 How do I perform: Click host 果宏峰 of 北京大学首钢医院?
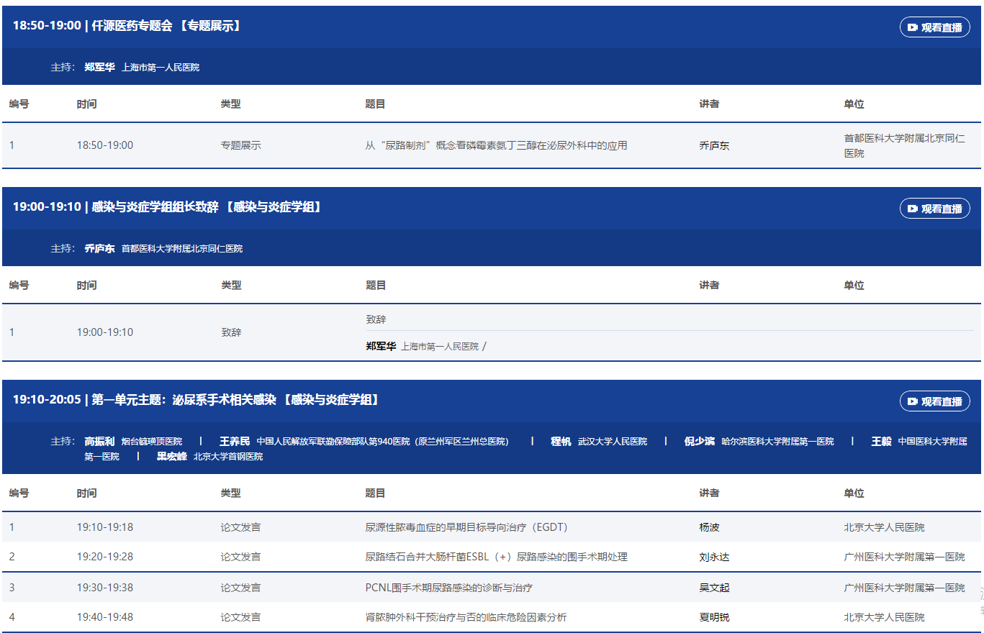coord(172,456)
